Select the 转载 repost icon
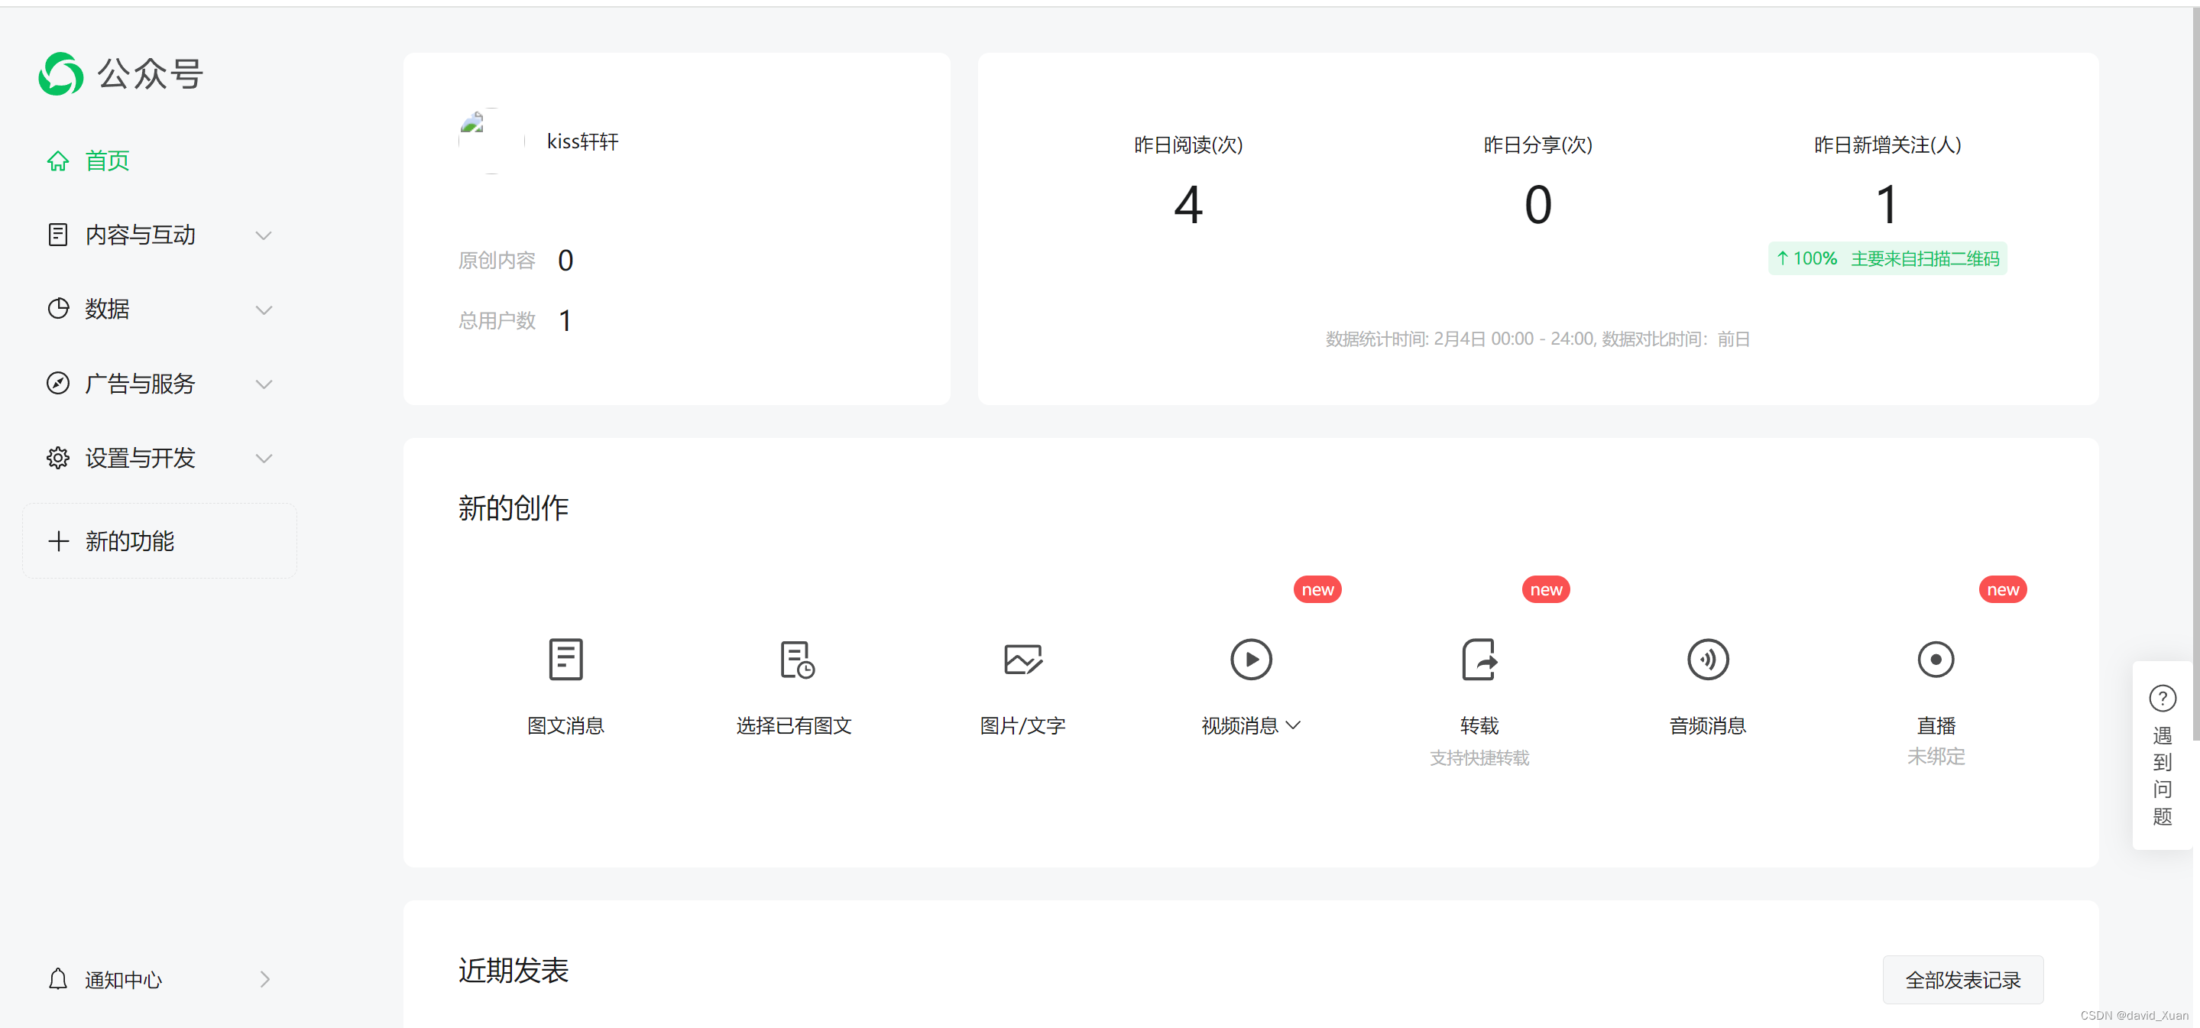 [x=1479, y=659]
